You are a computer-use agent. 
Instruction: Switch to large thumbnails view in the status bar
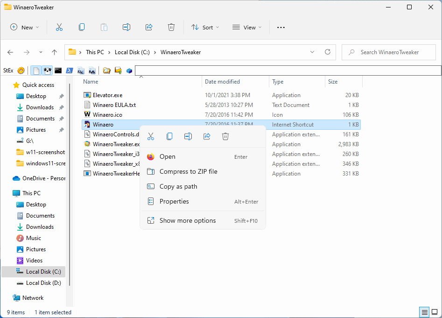[435, 312]
